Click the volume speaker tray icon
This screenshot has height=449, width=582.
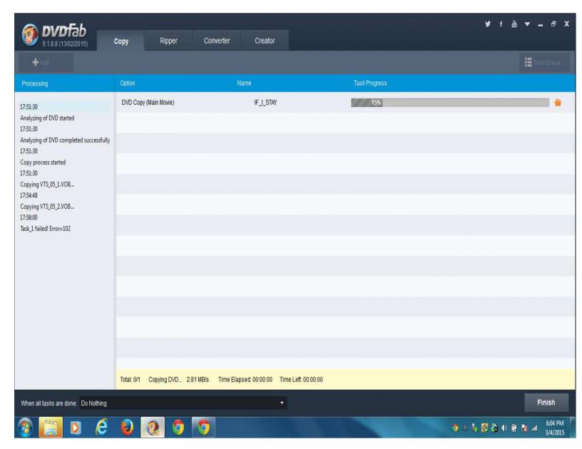coord(504,428)
